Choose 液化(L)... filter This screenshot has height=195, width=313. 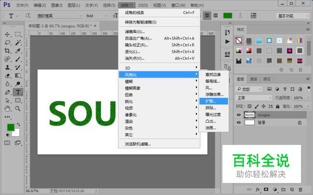pyautogui.click(x=159, y=52)
